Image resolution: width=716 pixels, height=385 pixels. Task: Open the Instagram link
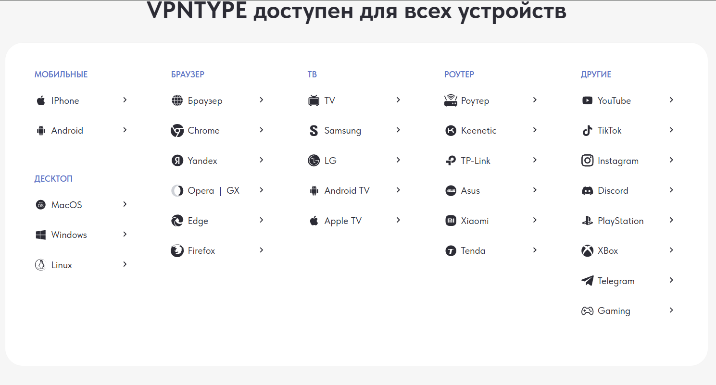[618, 161]
